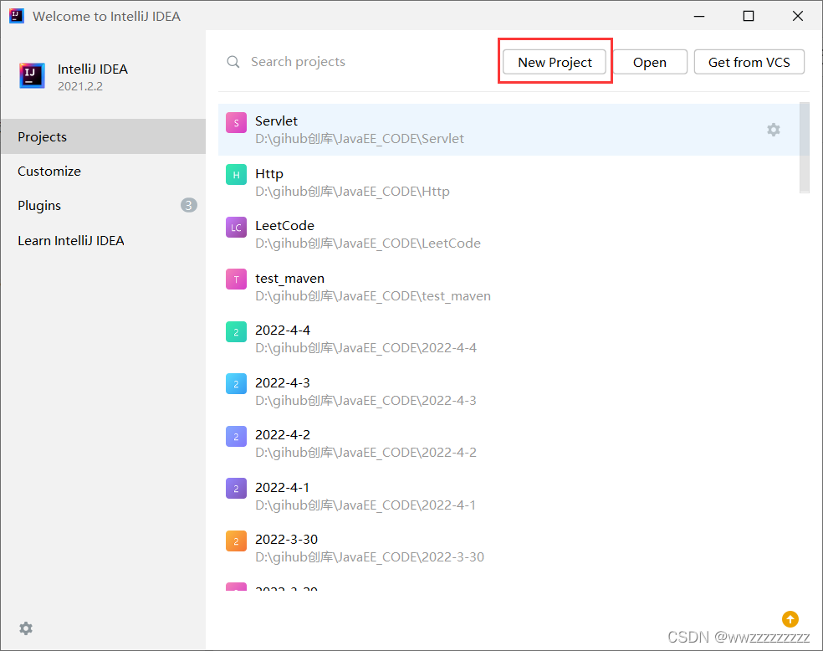Image resolution: width=823 pixels, height=651 pixels.
Task: Open the LeetCode project name
Action: click(284, 225)
